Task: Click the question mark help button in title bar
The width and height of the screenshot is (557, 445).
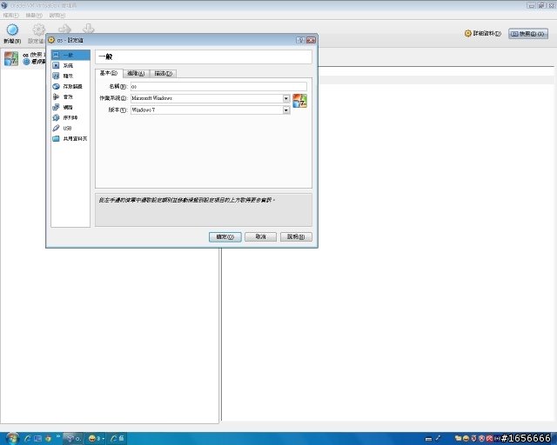Action: tap(300, 40)
